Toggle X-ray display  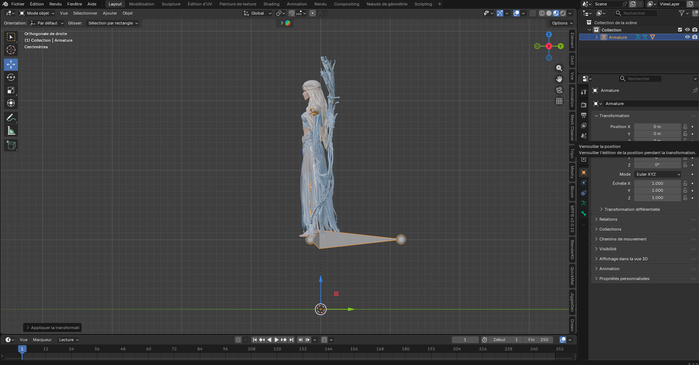coord(533,13)
